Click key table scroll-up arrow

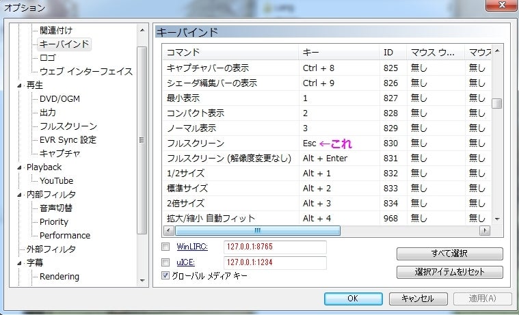click(497, 51)
